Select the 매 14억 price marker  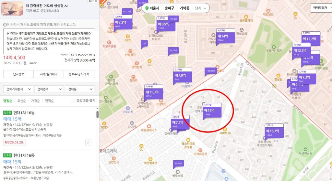tap(226, 36)
